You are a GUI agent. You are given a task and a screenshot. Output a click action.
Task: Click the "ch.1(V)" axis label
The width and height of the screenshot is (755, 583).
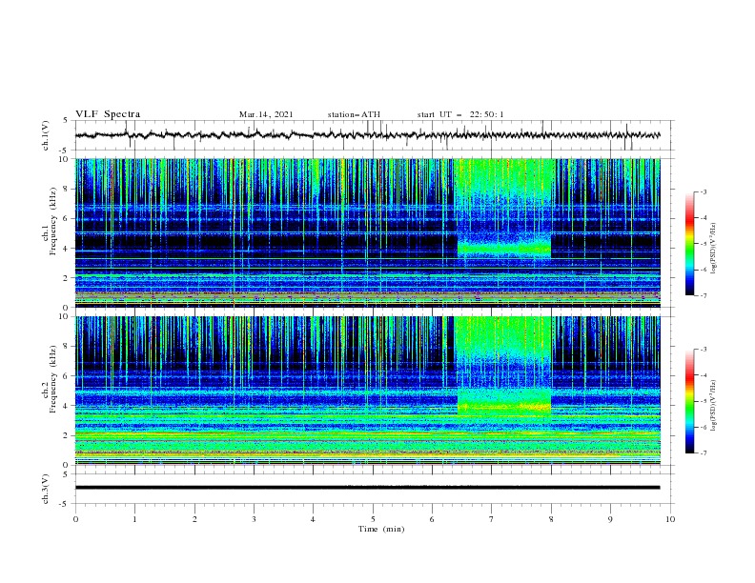point(46,135)
